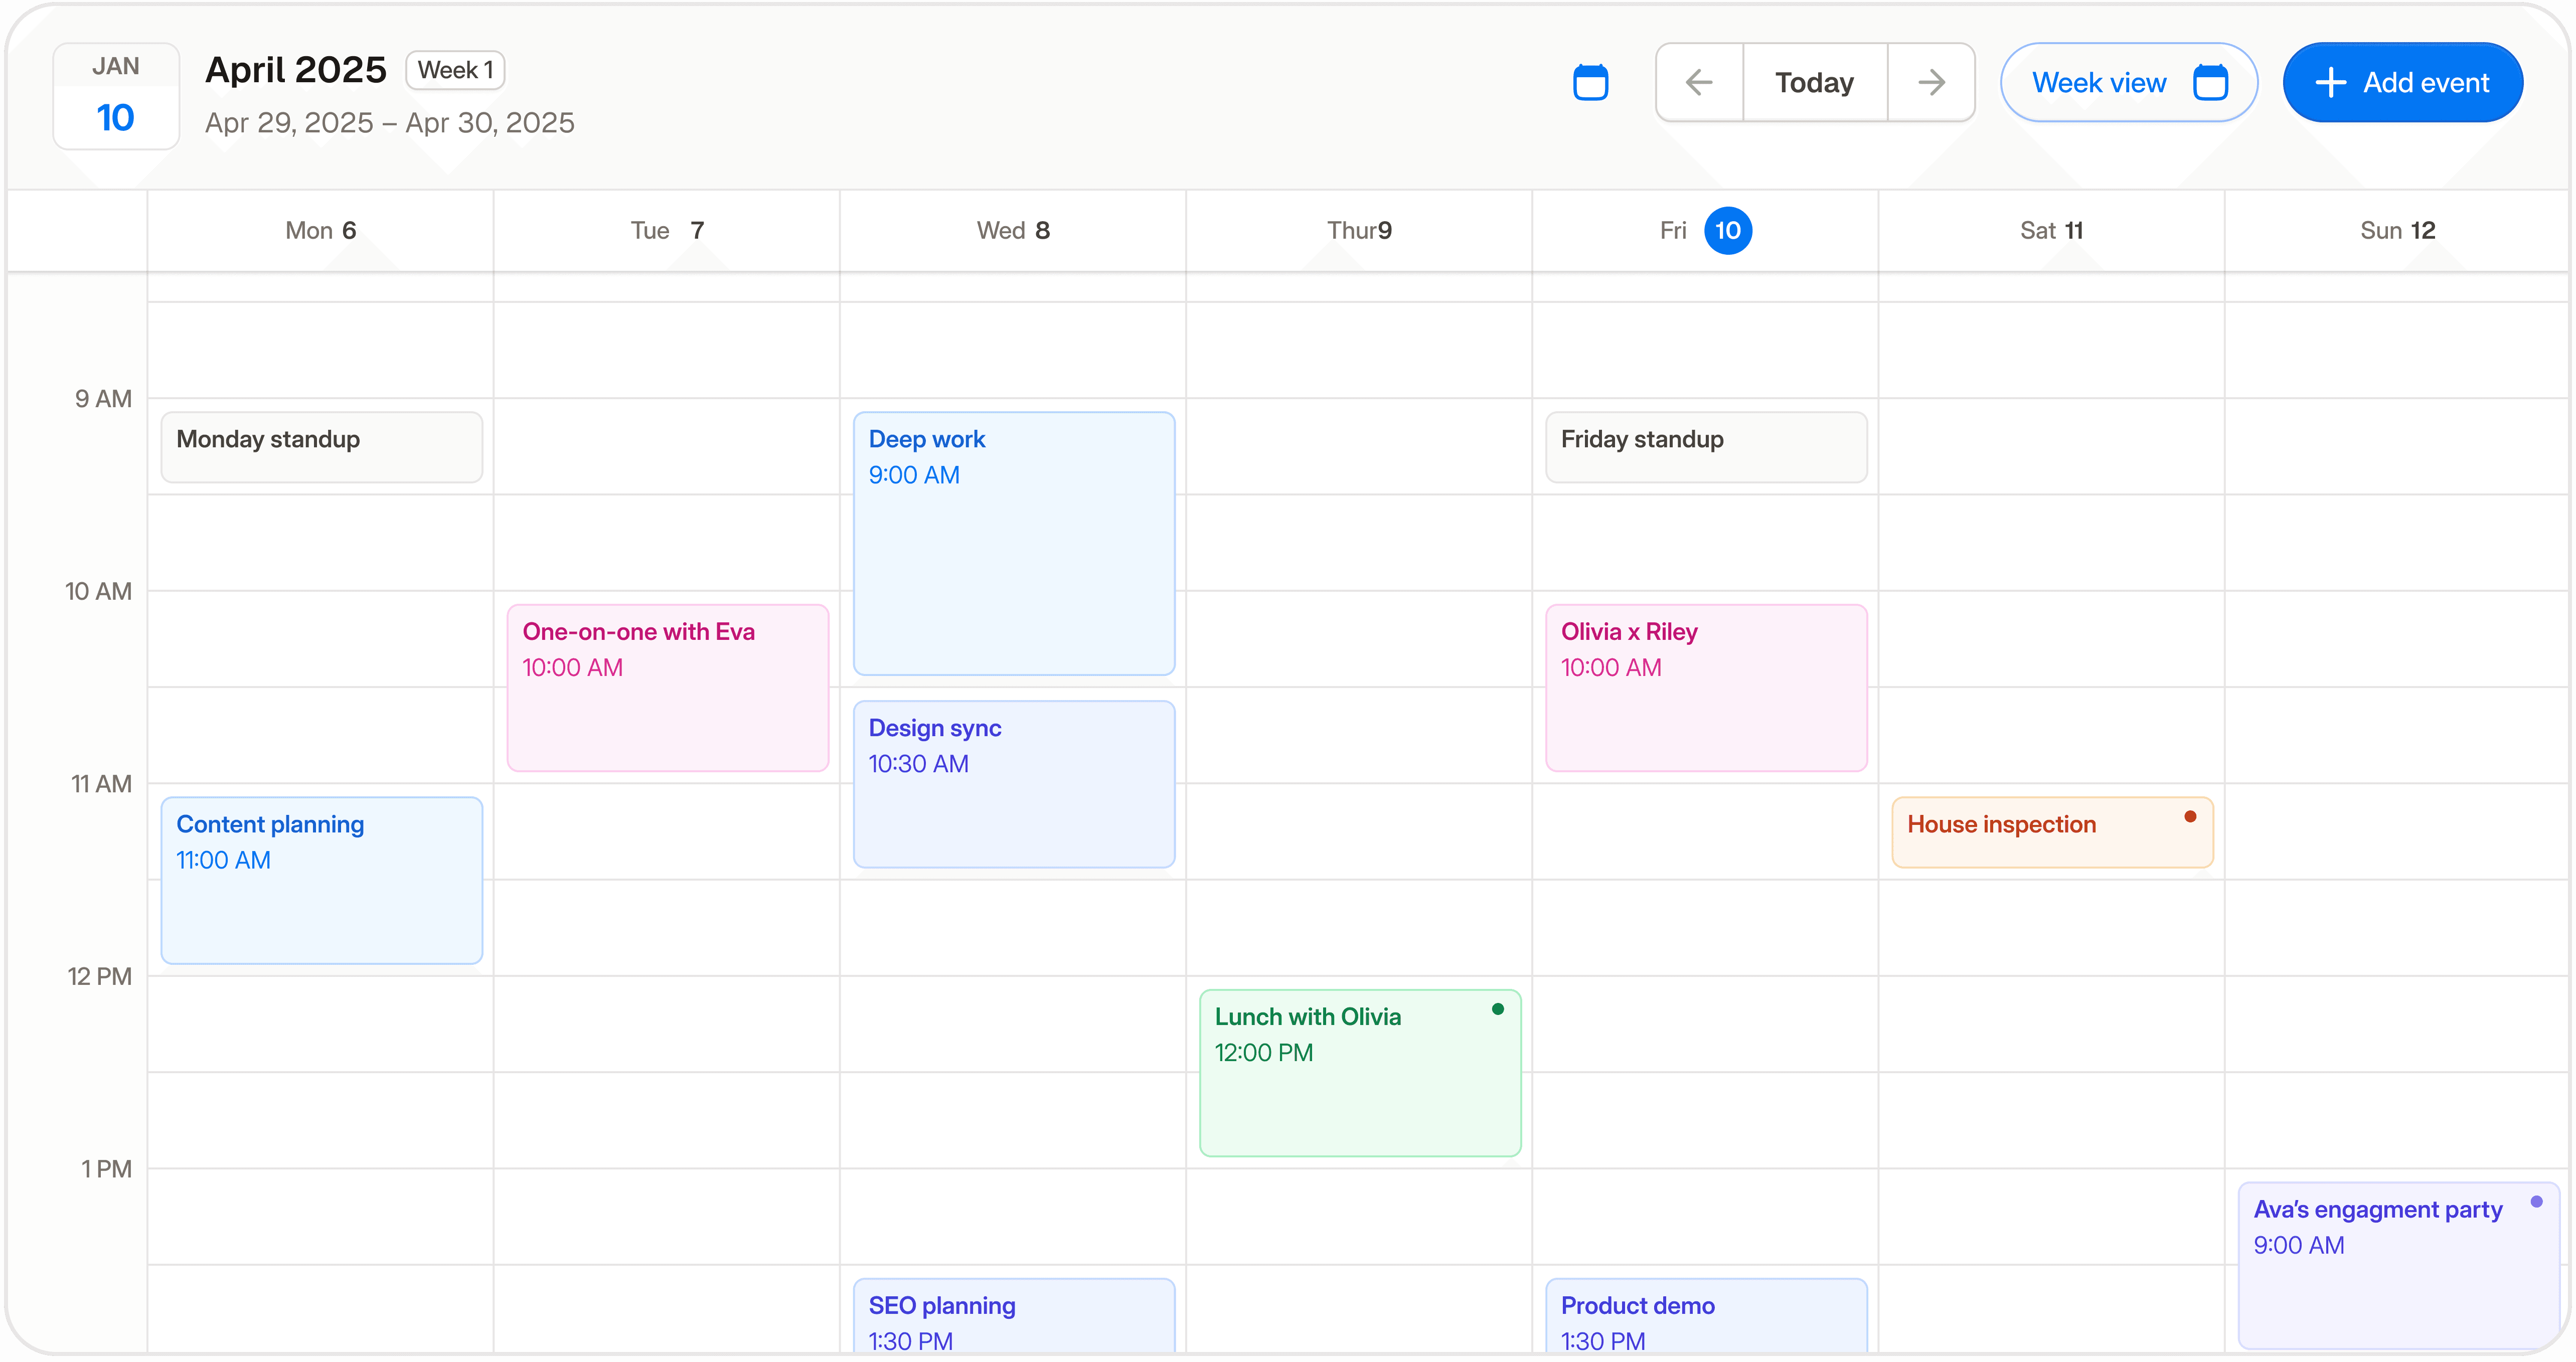The image size is (2576, 1362).
Task: Click the Week 1 badge beside April 2025
Action: coord(455,70)
